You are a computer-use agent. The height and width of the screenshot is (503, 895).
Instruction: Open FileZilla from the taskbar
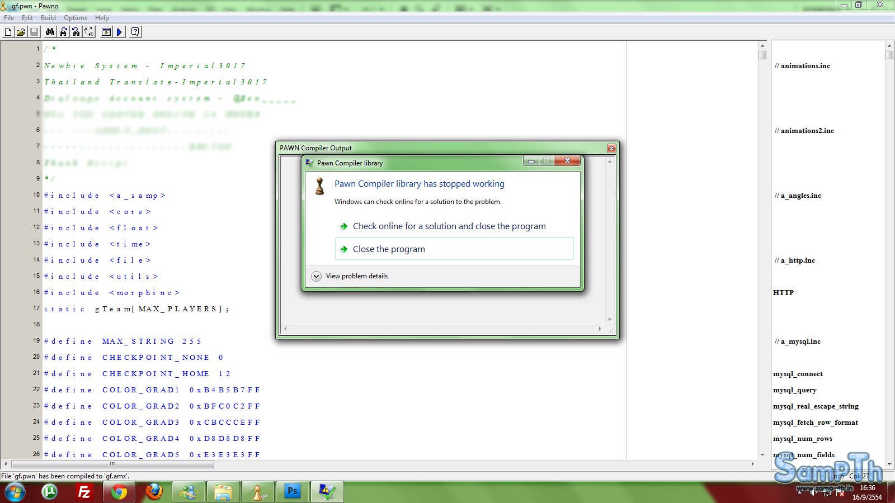(84, 492)
